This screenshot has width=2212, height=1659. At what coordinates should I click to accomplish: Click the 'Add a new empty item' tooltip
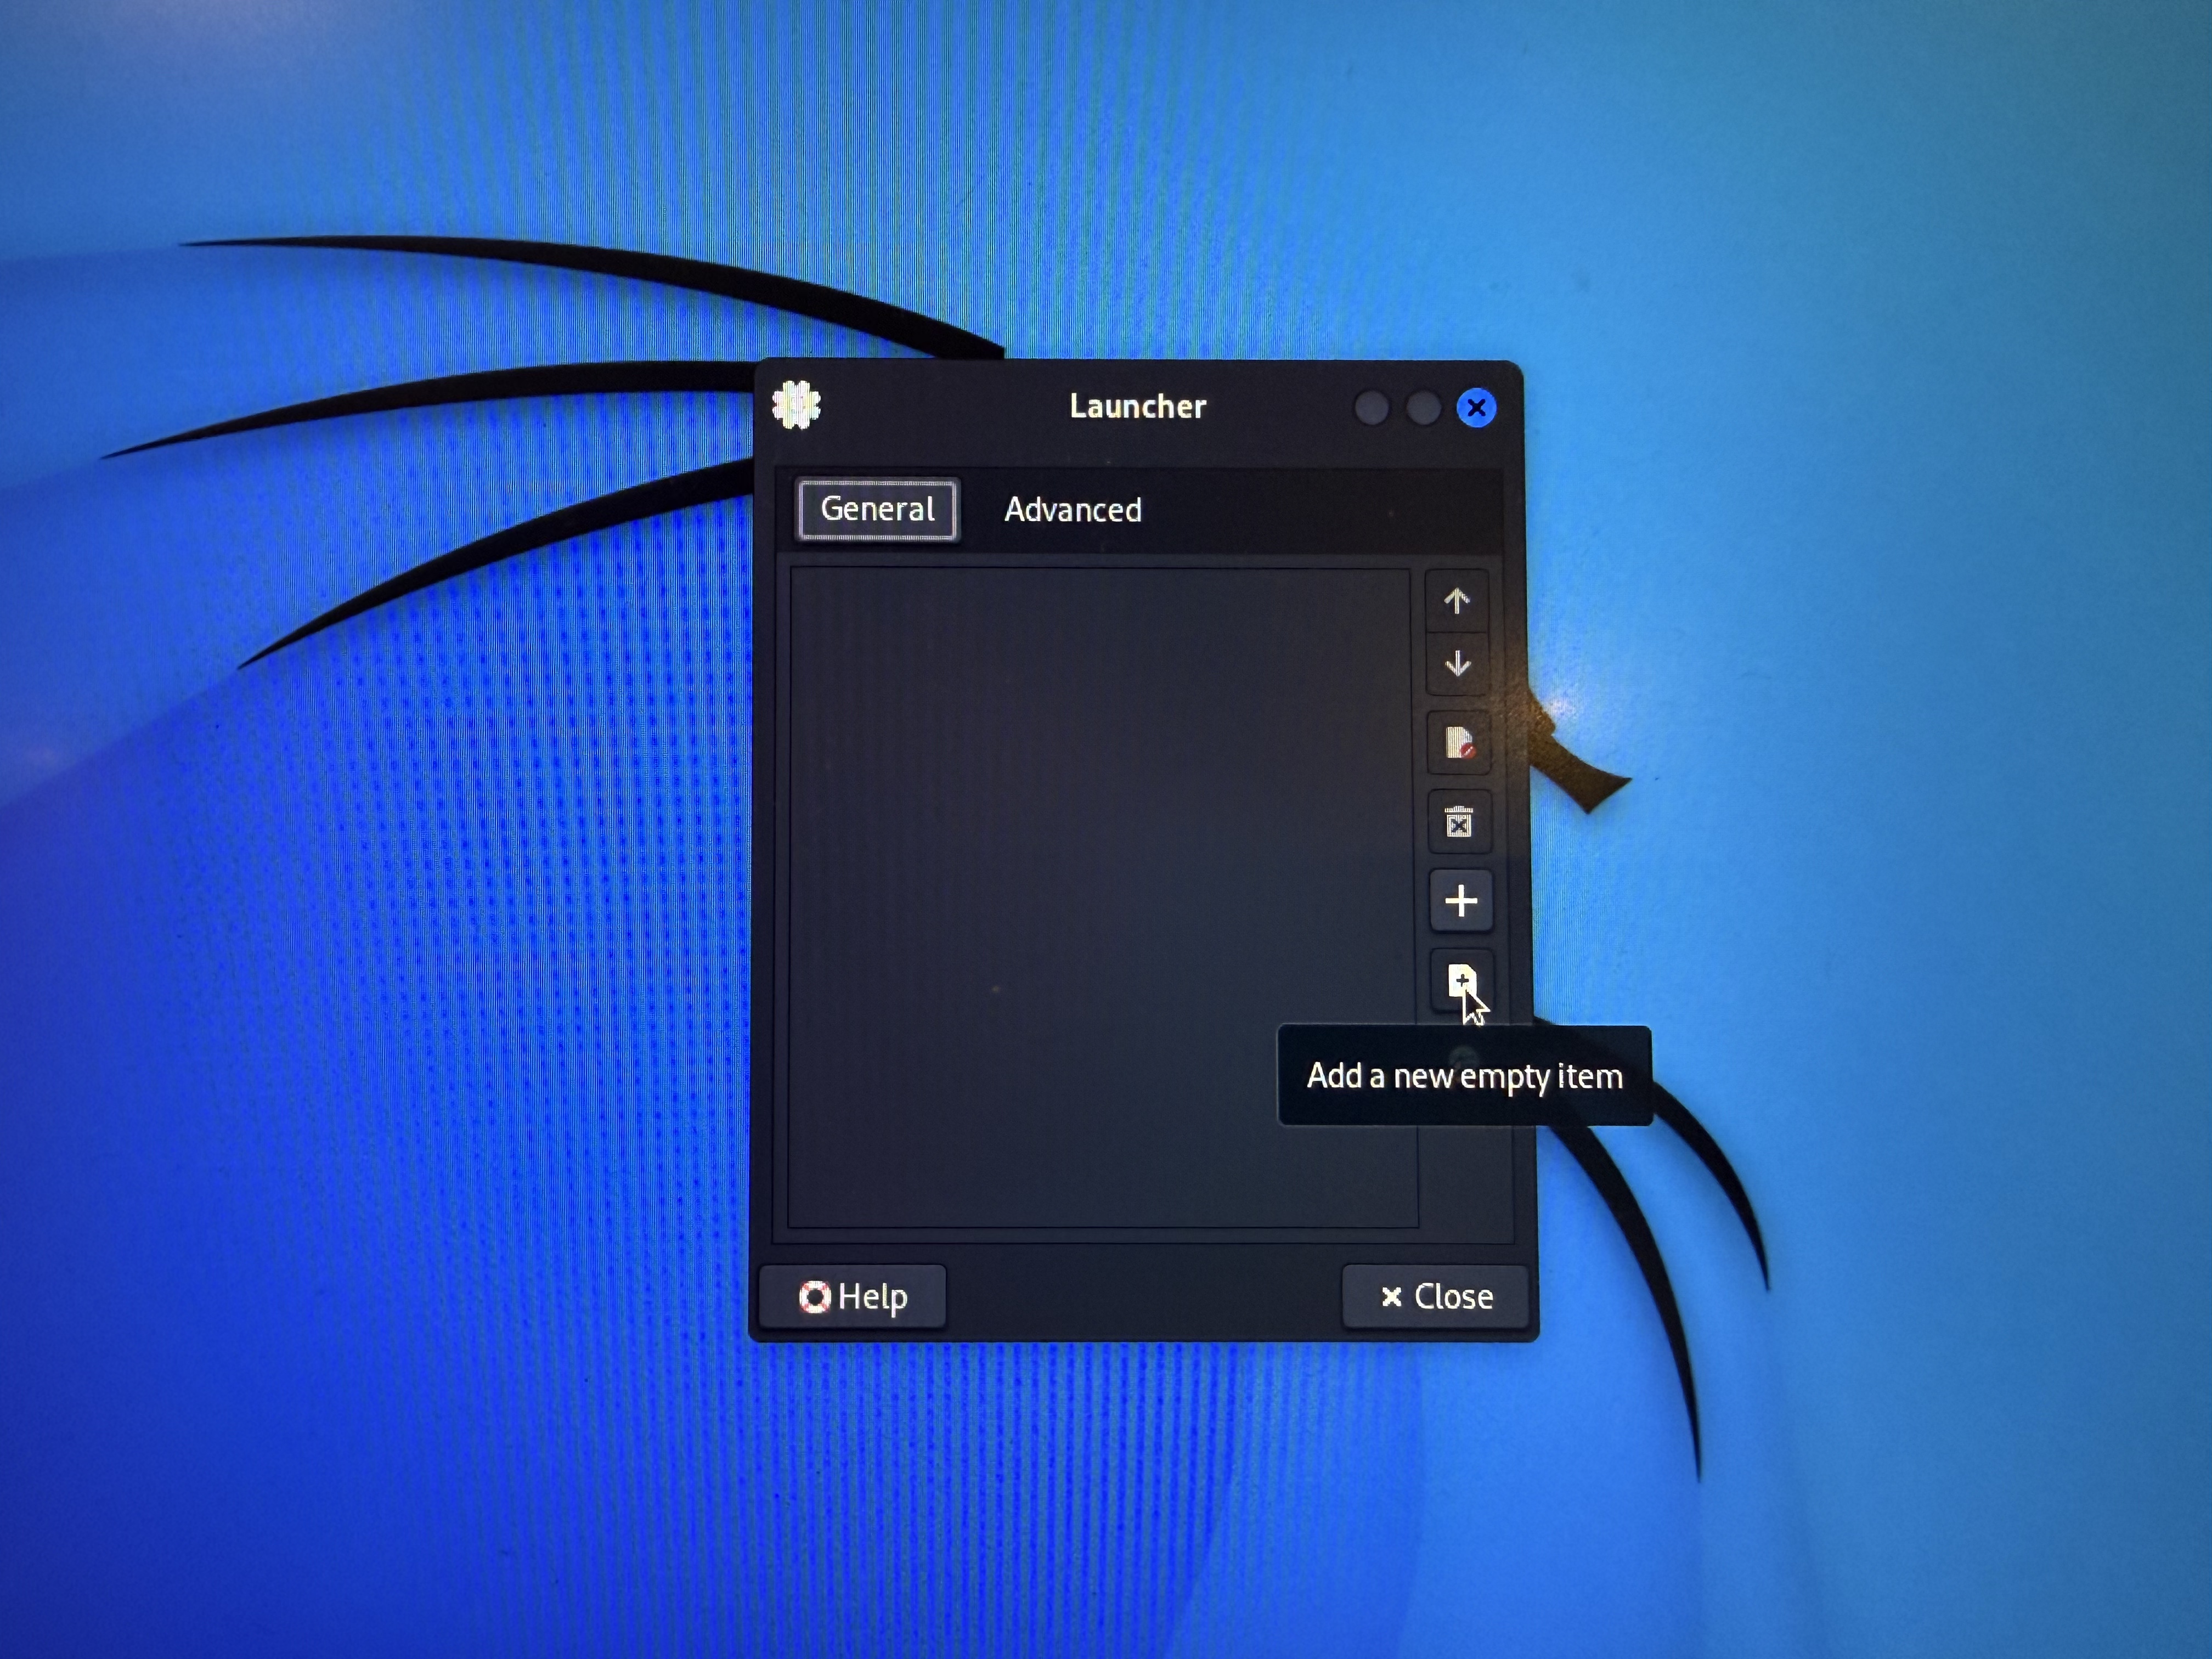pos(1464,1076)
